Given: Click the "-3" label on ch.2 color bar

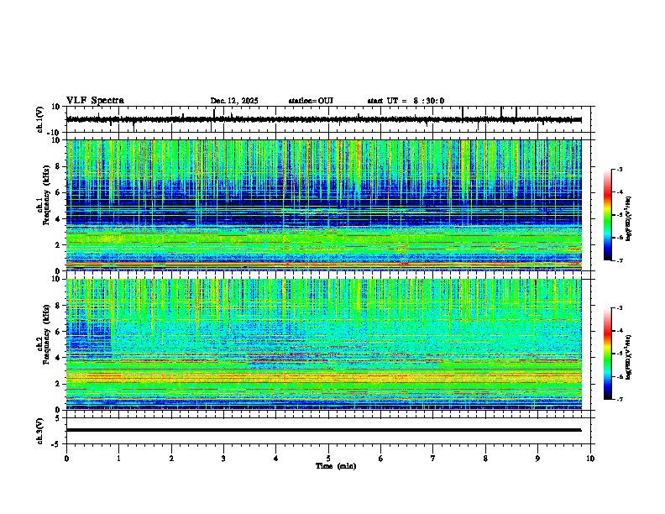Looking at the screenshot, I should pos(620,308).
